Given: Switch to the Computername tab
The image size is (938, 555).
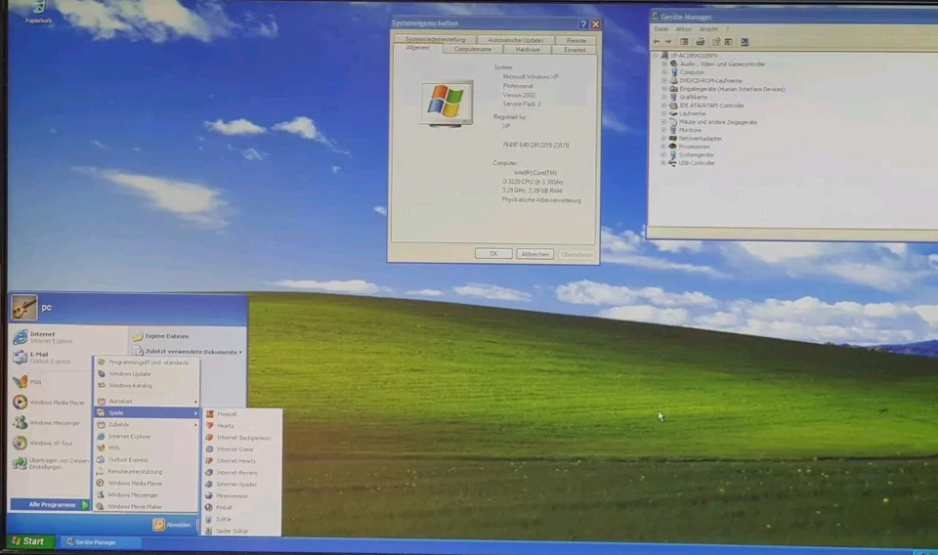Looking at the screenshot, I should pyautogui.click(x=473, y=49).
